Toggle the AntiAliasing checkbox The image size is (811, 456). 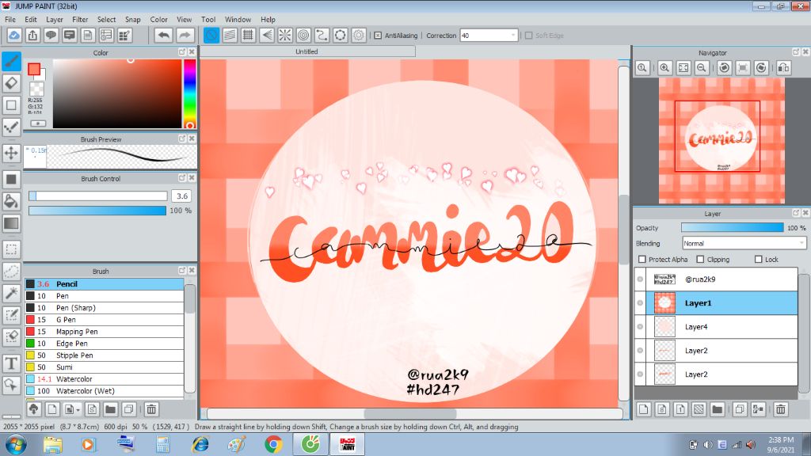point(378,35)
